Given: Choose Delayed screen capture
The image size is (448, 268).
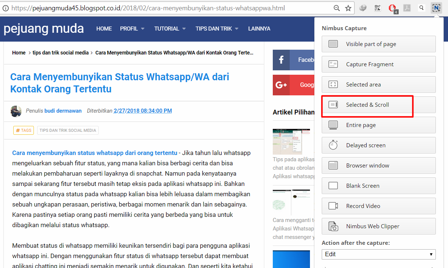Looking at the screenshot, I should pos(379,145).
